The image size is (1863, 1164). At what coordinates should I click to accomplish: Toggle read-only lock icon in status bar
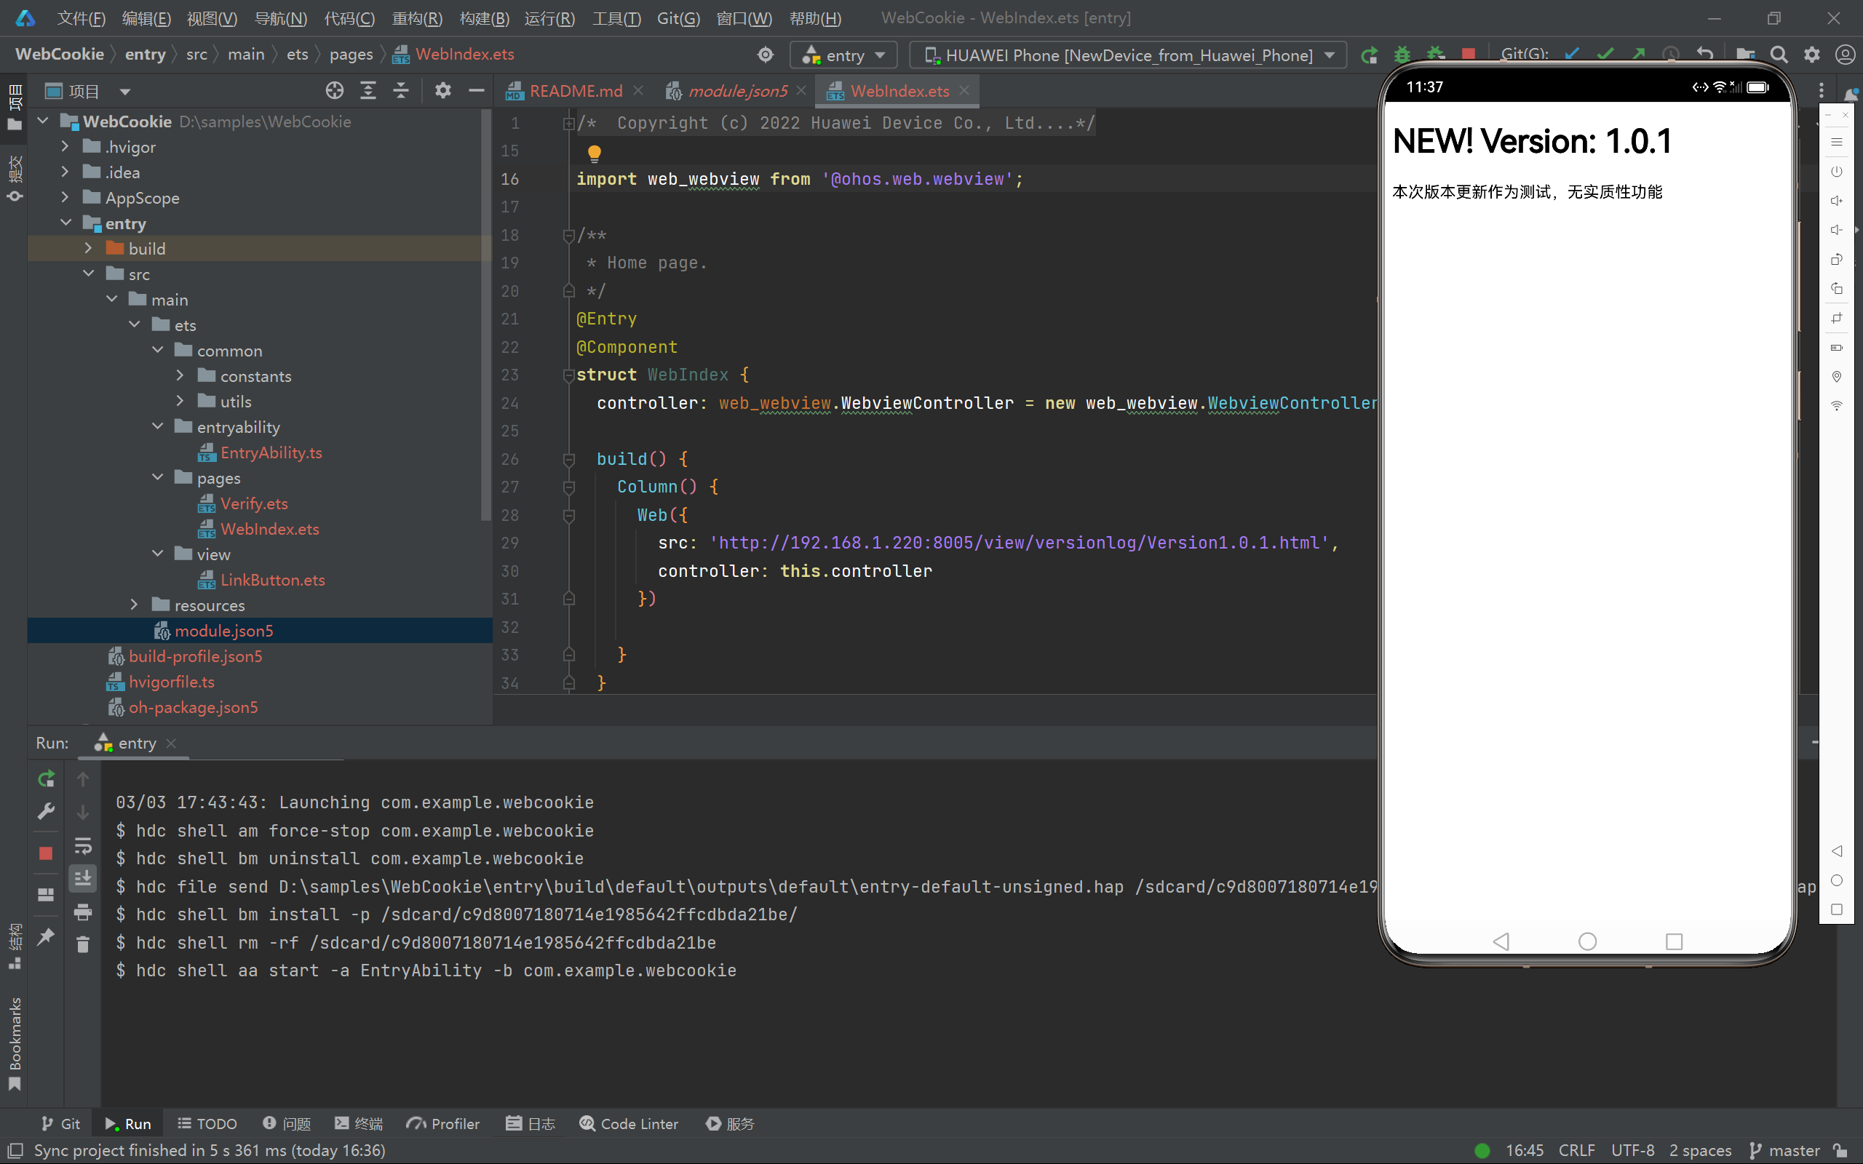point(1840,1150)
